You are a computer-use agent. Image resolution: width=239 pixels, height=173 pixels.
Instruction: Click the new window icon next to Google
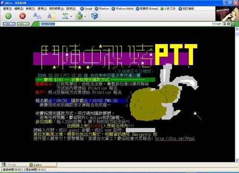(224, 24)
